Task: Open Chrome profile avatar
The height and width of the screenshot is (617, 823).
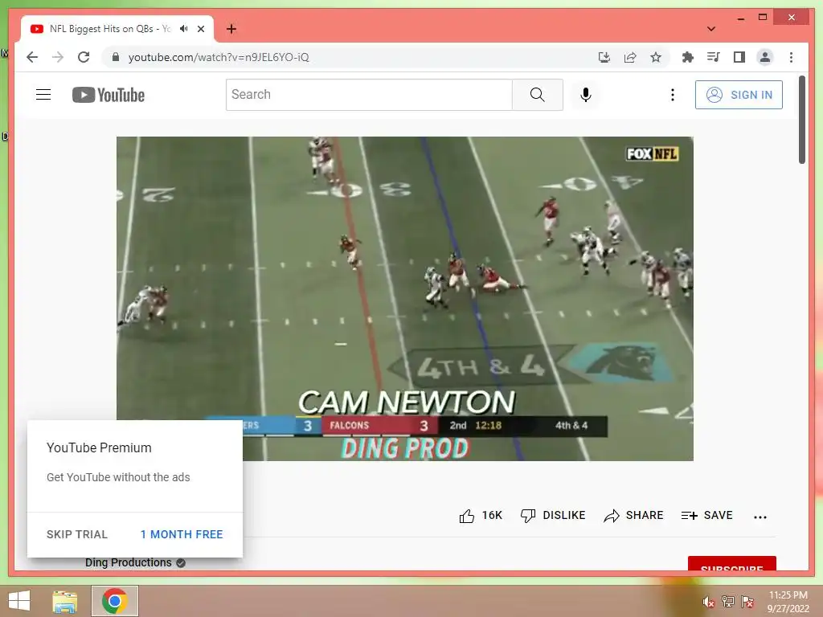Action: [765, 57]
